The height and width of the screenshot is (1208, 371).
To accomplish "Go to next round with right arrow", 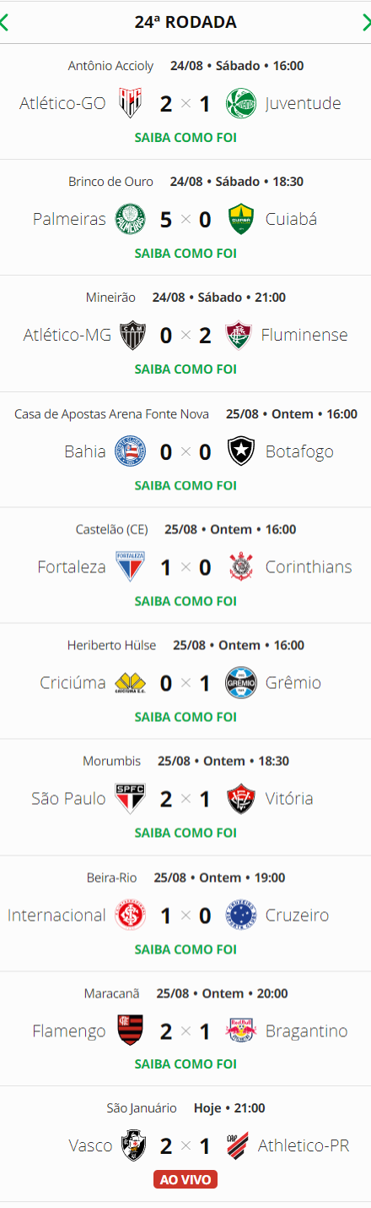I will click(367, 23).
